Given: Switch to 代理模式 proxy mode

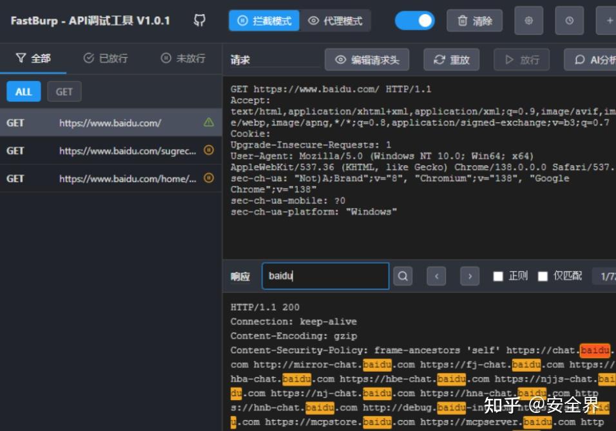Looking at the screenshot, I should pyautogui.click(x=335, y=21).
